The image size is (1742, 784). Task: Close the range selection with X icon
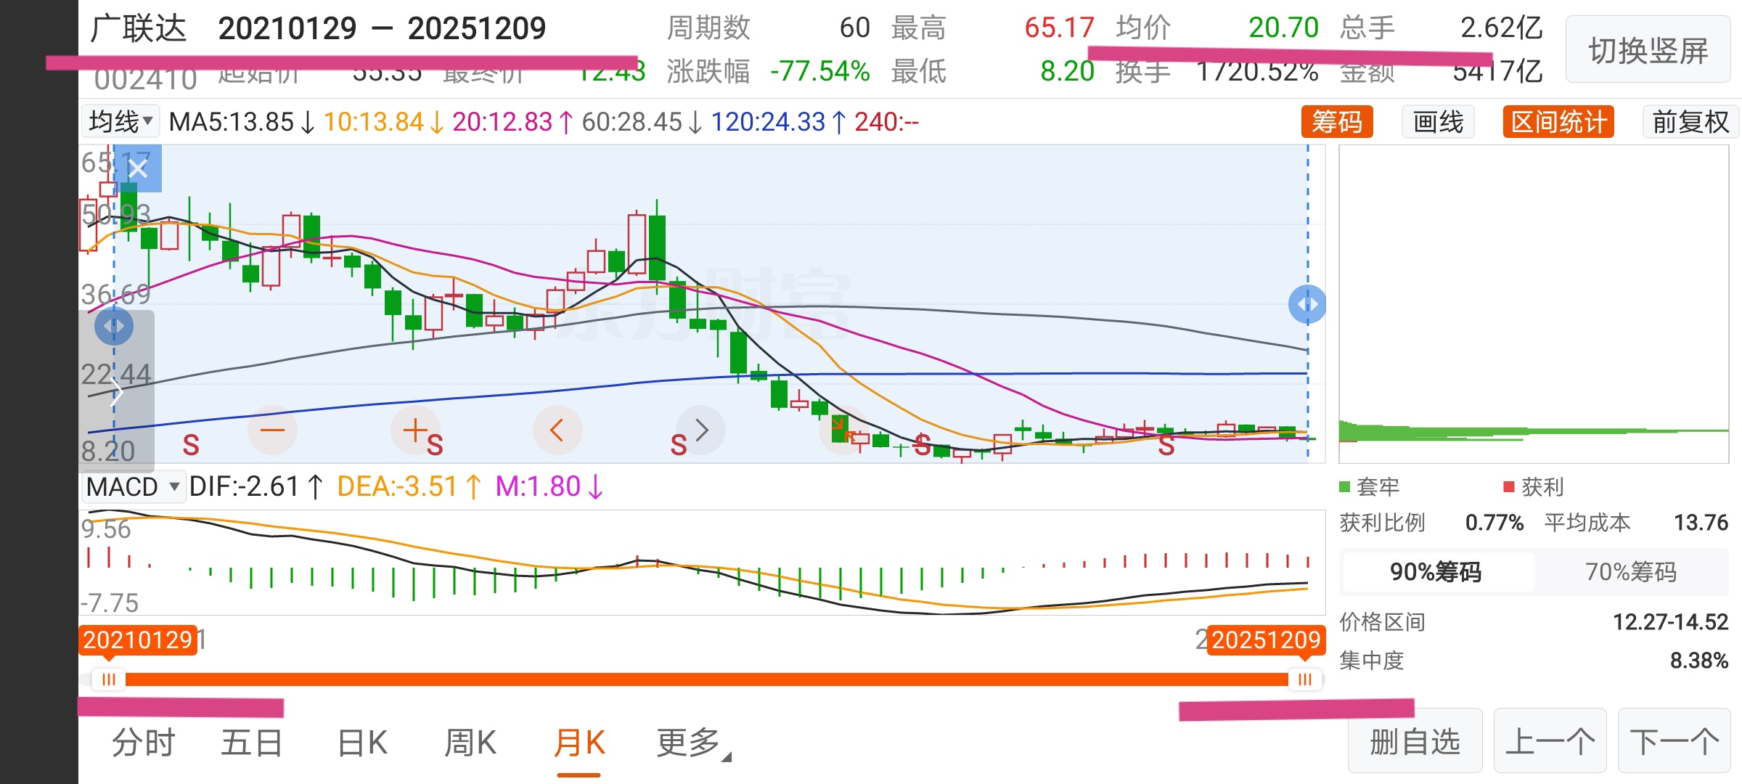click(138, 169)
